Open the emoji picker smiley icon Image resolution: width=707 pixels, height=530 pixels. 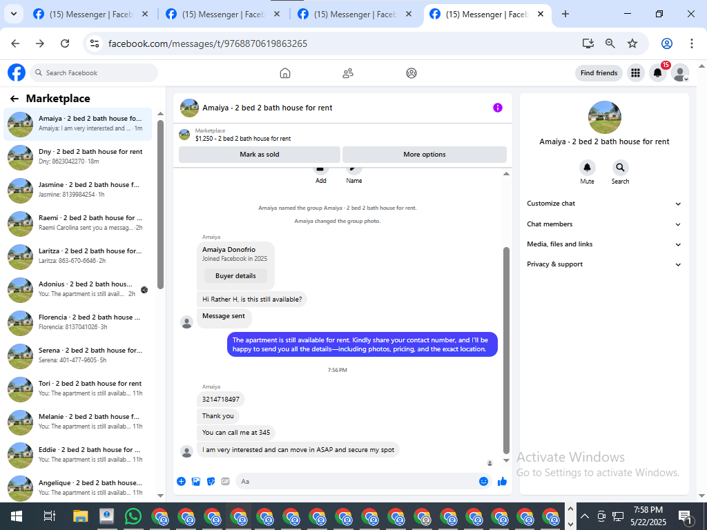(x=483, y=481)
